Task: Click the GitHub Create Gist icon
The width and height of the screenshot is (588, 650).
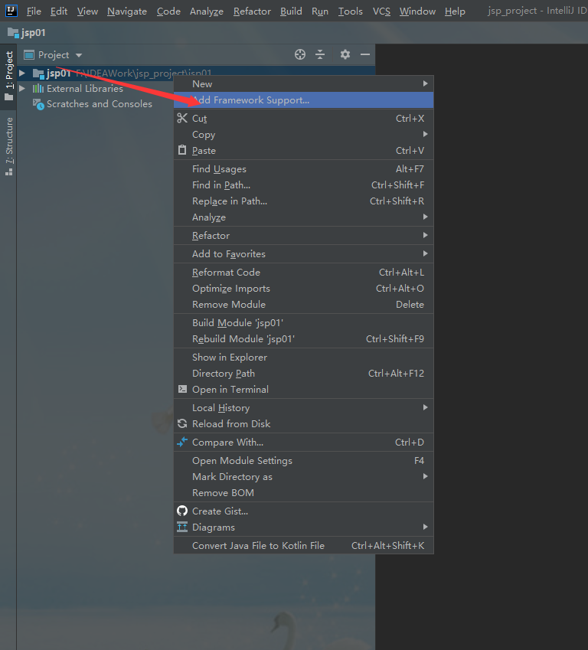Action: tap(182, 511)
